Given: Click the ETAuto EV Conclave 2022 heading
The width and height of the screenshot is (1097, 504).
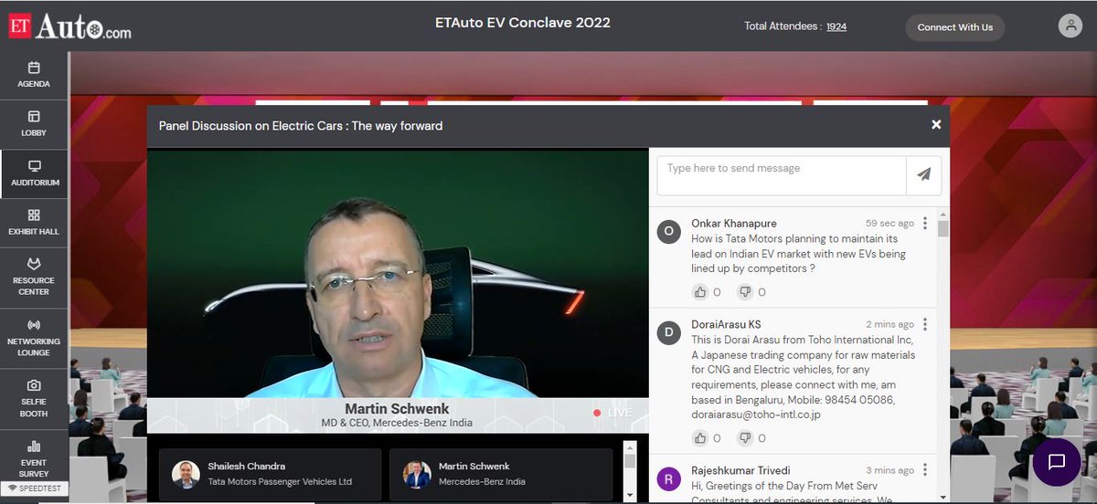Looking at the screenshot, I should click(523, 22).
